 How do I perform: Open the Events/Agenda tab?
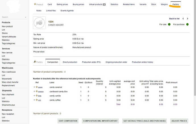67,10
